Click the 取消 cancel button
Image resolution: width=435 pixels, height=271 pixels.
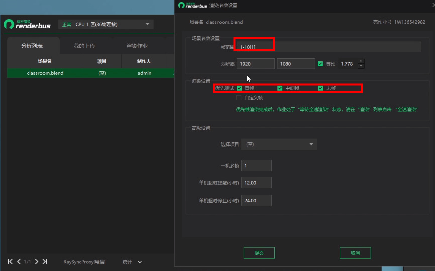tap(355, 253)
